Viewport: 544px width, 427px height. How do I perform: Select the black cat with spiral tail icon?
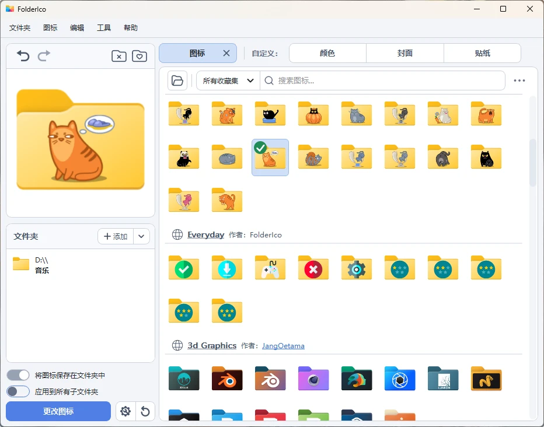point(486,157)
